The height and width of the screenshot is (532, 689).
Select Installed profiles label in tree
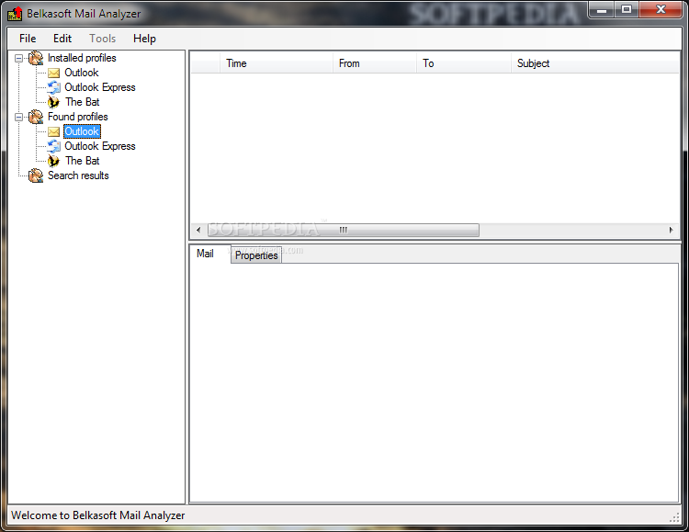click(82, 58)
